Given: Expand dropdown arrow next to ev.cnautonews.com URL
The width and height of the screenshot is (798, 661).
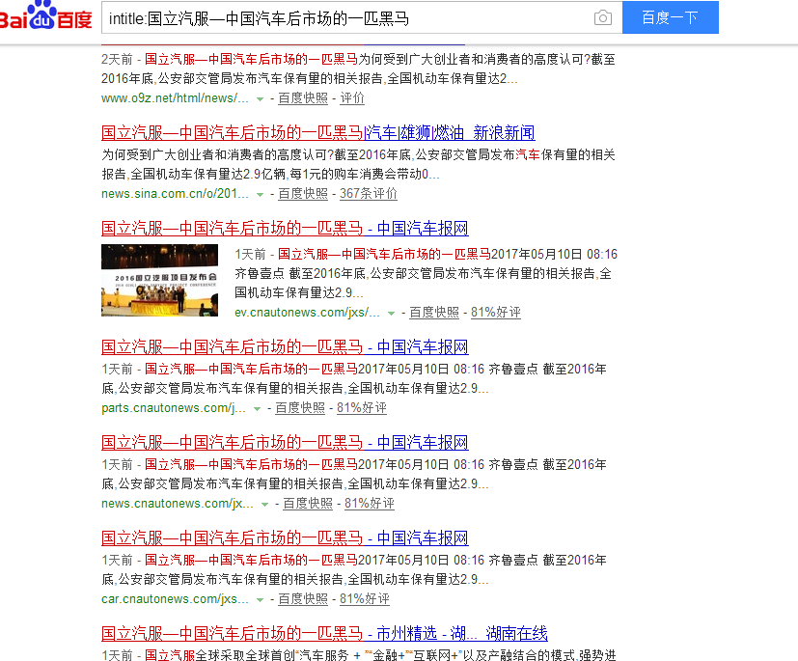Looking at the screenshot, I should tap(392, 314).
